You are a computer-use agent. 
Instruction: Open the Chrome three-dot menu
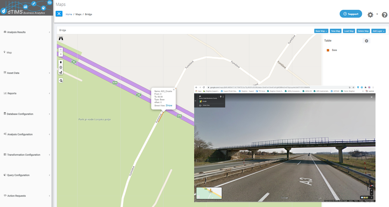pos(373,88)
